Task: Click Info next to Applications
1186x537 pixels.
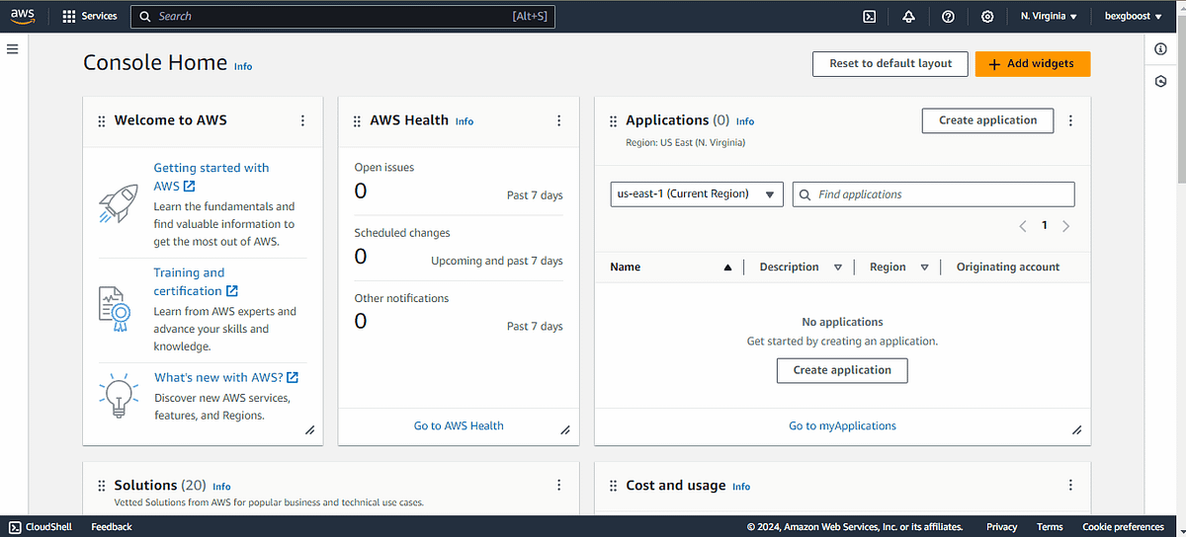Action: click(x=745, y=121)
